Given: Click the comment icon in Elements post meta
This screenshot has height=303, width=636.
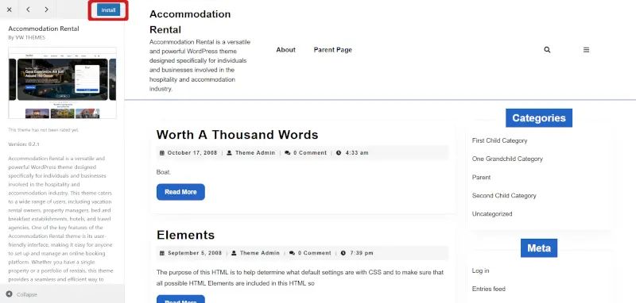Looking at the screenshot, I should [292, 253].
